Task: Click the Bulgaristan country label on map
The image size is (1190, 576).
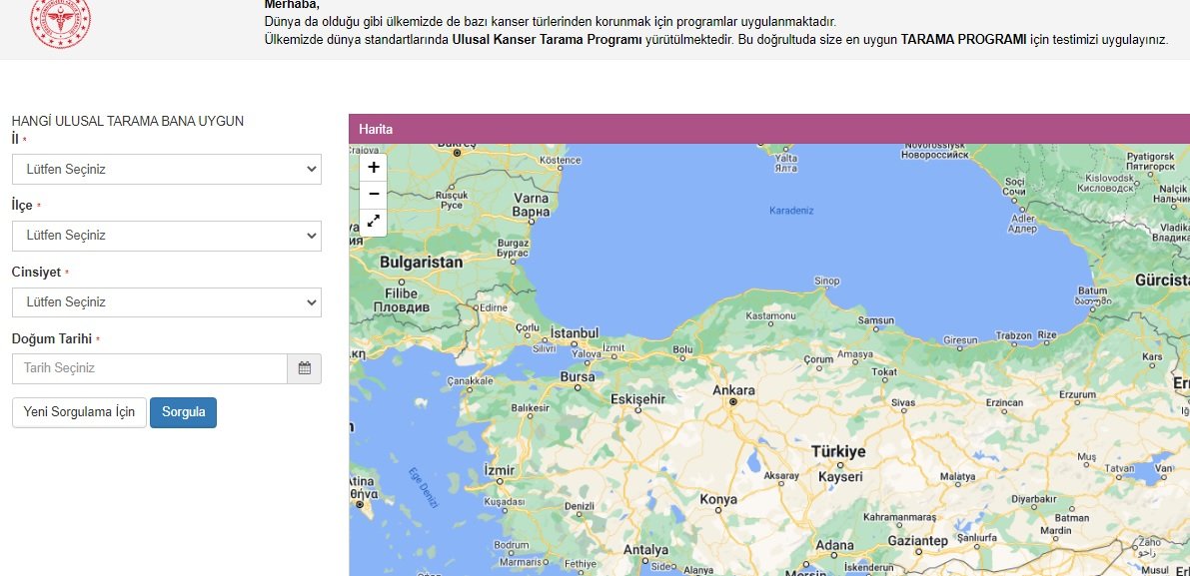Action: click(421, 263)
